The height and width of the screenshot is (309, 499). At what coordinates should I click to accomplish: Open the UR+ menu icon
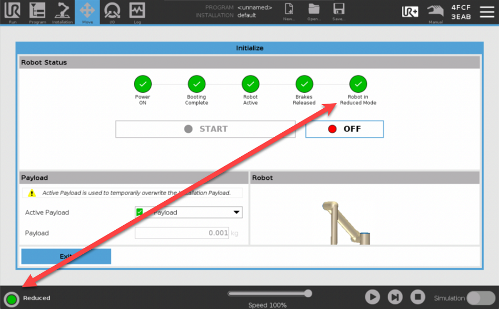(x=410, y=12)
